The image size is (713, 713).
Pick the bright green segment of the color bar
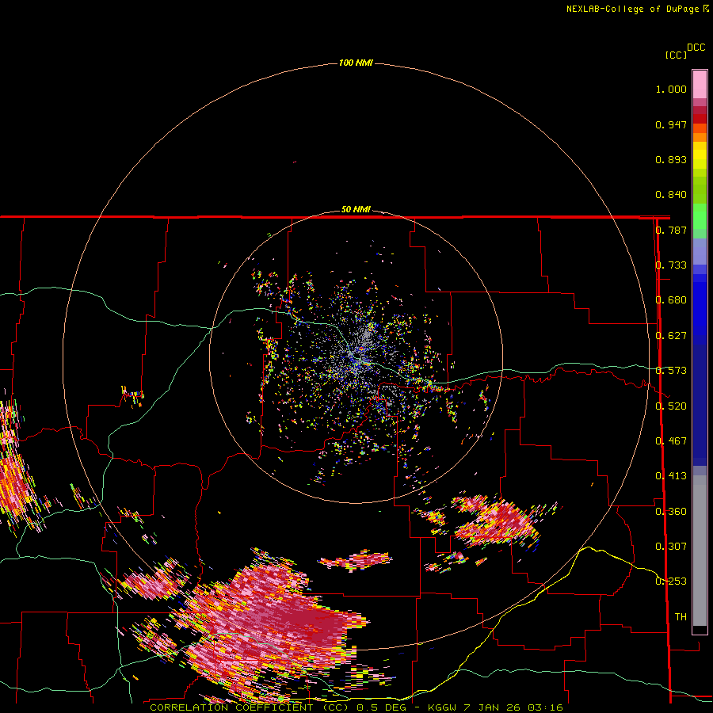pyautogui.click(x=700, y=216)
